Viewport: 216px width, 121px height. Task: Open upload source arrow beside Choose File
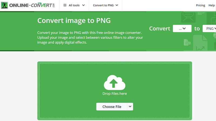(x=130, y=106)
